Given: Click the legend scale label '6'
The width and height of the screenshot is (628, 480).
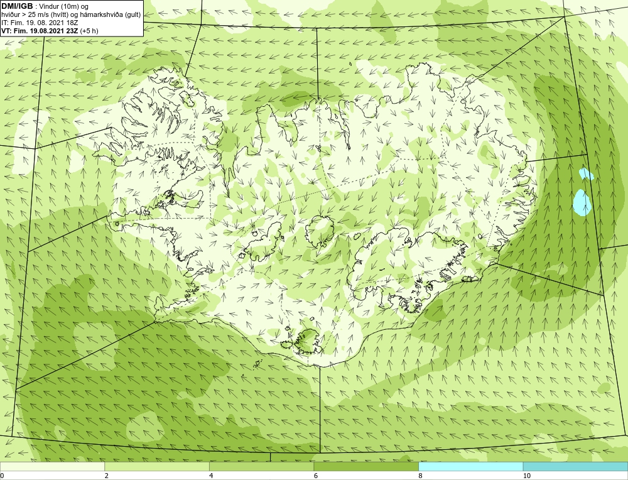Looking at the screenshot, I should point(316,476).
